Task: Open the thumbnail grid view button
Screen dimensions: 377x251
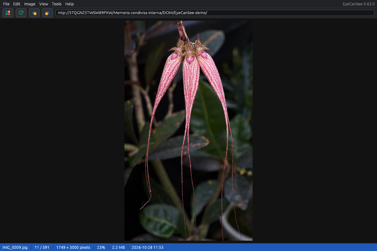Action: coord(8,13)
